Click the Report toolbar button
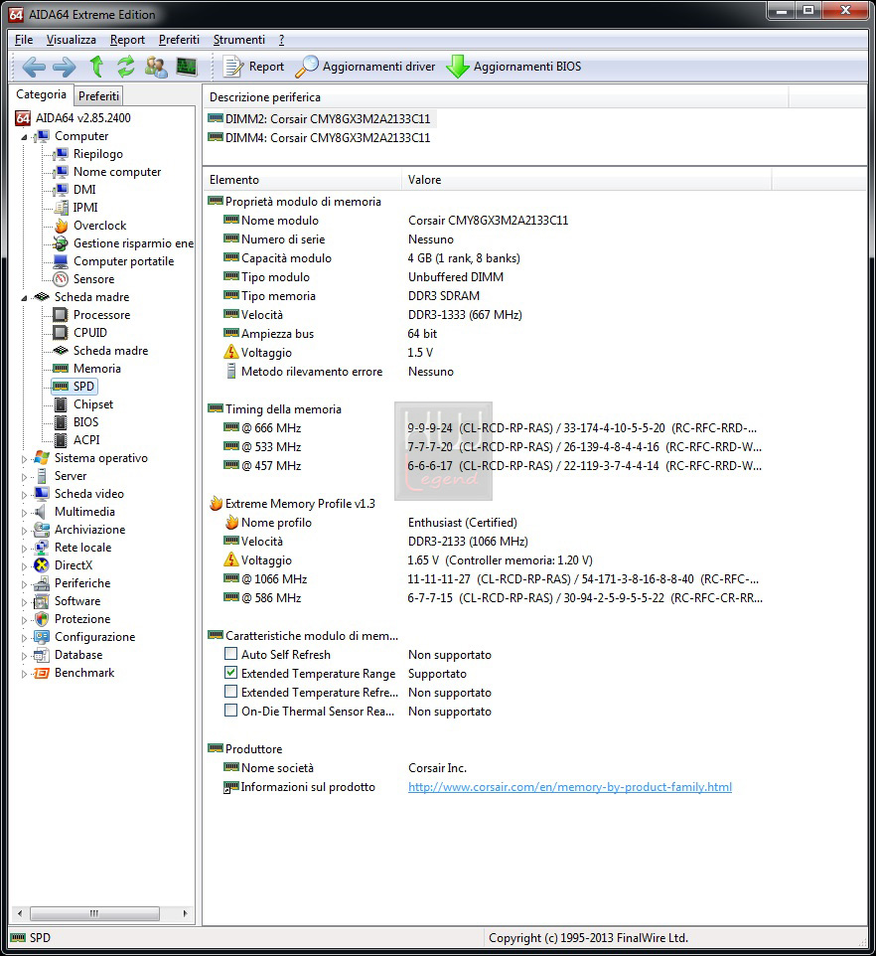 253,67
